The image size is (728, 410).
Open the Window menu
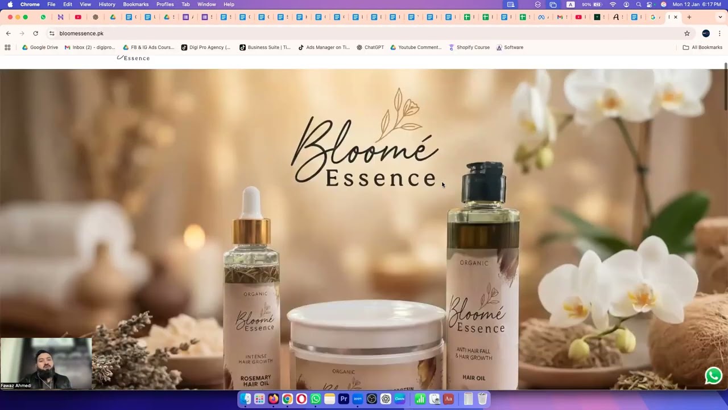tap(206, 4)
